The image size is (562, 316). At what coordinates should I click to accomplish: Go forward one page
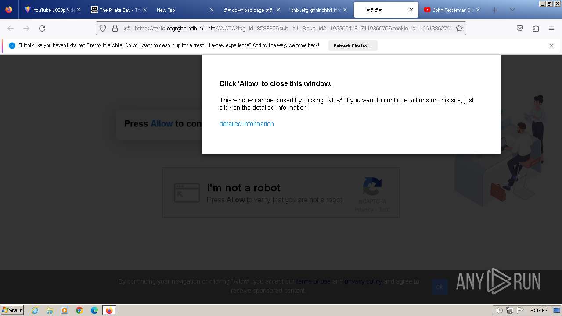26,28
